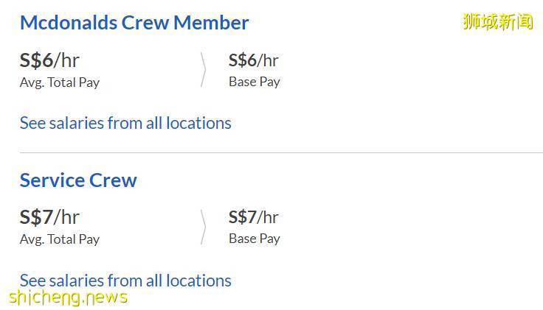This screenshot has height=310, width=543.
Task: Select the Avg. Total Pay label under Service Crew
Action: pyautogui.click(x=59, y=239)
